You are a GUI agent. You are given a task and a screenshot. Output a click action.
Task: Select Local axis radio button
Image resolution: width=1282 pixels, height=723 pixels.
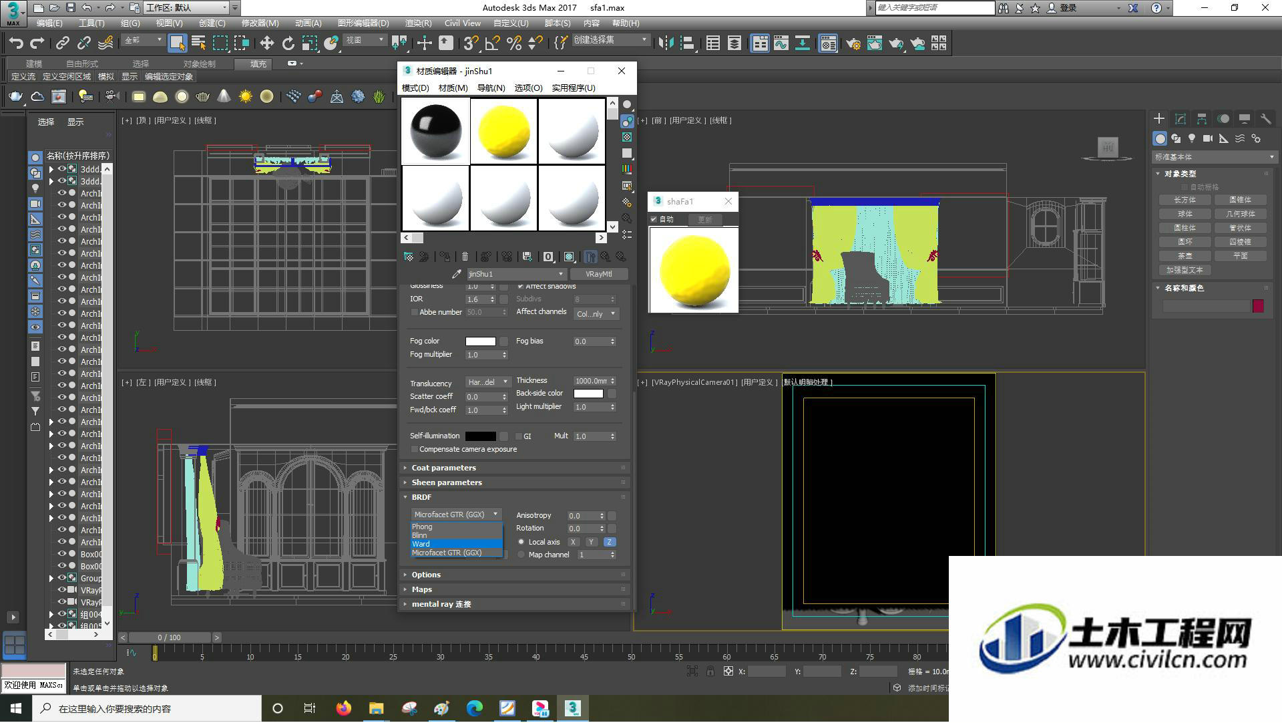coord(521,542)
